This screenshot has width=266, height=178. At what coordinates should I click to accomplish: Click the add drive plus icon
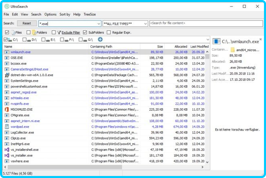tap(100, 39)
